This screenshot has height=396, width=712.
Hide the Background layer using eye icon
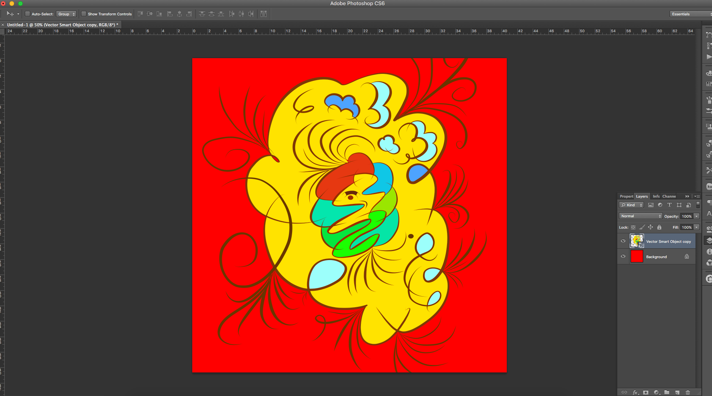pos(623,257)
